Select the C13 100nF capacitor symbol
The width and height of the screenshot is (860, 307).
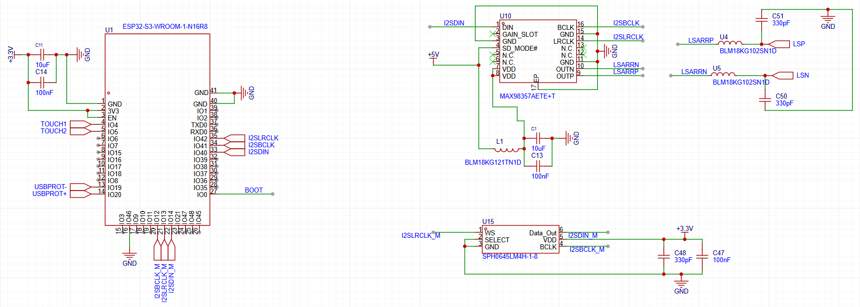[538, 166]
